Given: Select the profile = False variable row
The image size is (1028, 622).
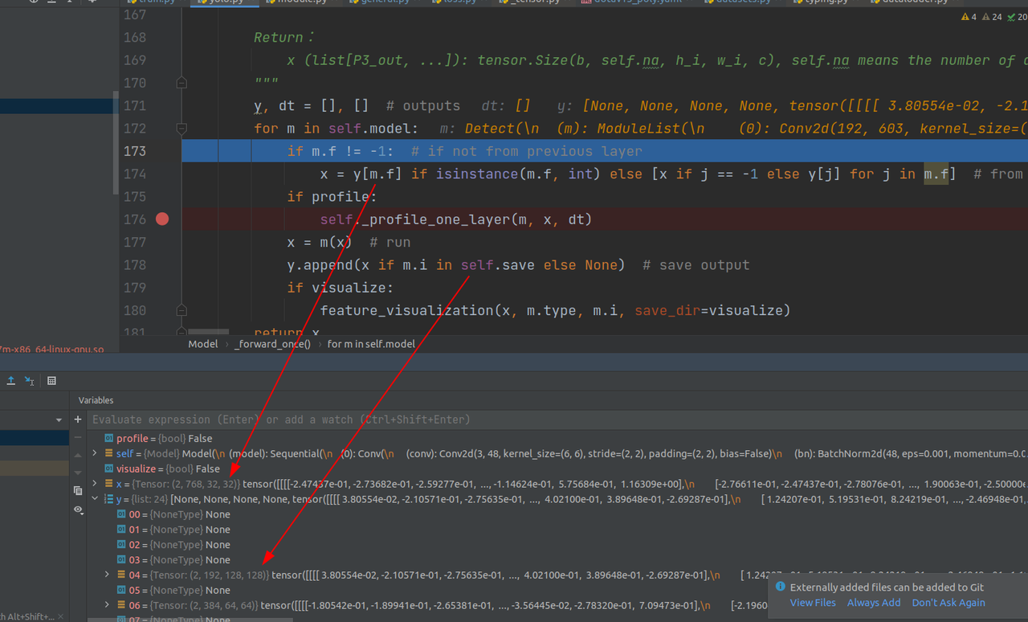Looking at the screenshot, I should tap(558, 438).
